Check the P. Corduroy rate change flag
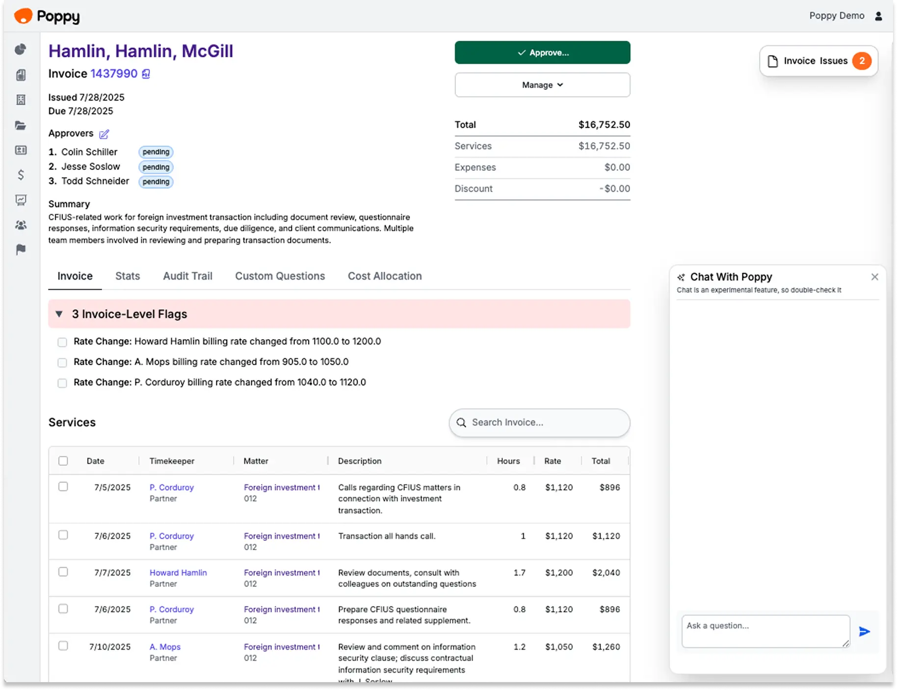Viewport: 897px width, 690px height. [62, 383]
